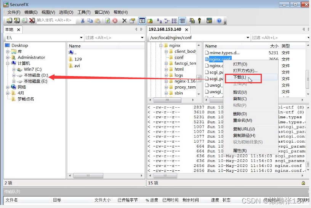The height and width of the screenshot is (208, 311).
Task: Collapse the 计算机 tree node
Action: coord(8,64)
